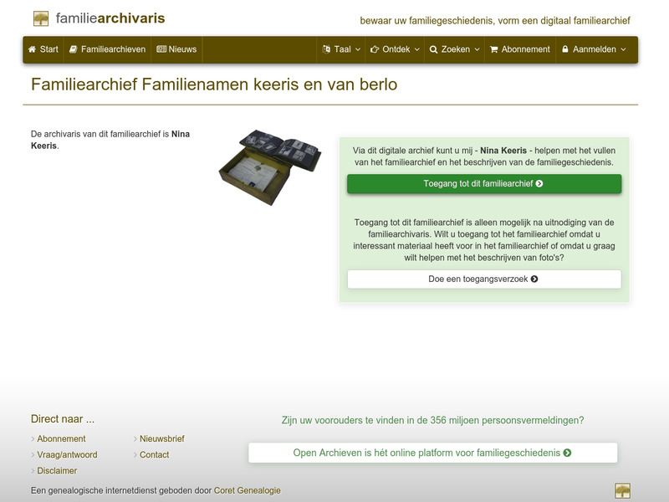Open the Nieuwsbrief footer link
The height and width of the screenshot is (502, 669).
(162, 438)
